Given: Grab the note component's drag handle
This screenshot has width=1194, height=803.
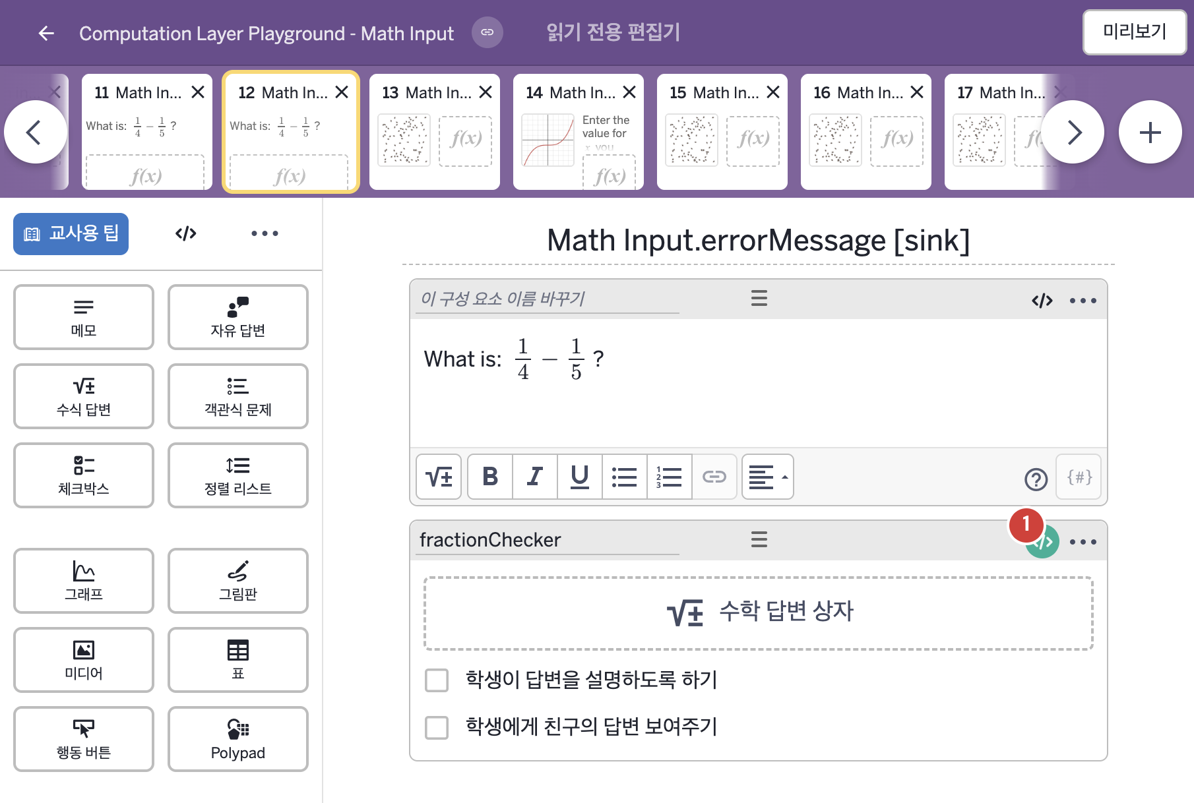Looking at the screenshot, I should (x=759, y=298).
